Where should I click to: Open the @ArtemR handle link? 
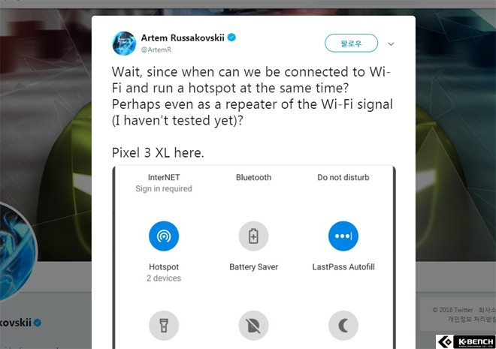156,50
